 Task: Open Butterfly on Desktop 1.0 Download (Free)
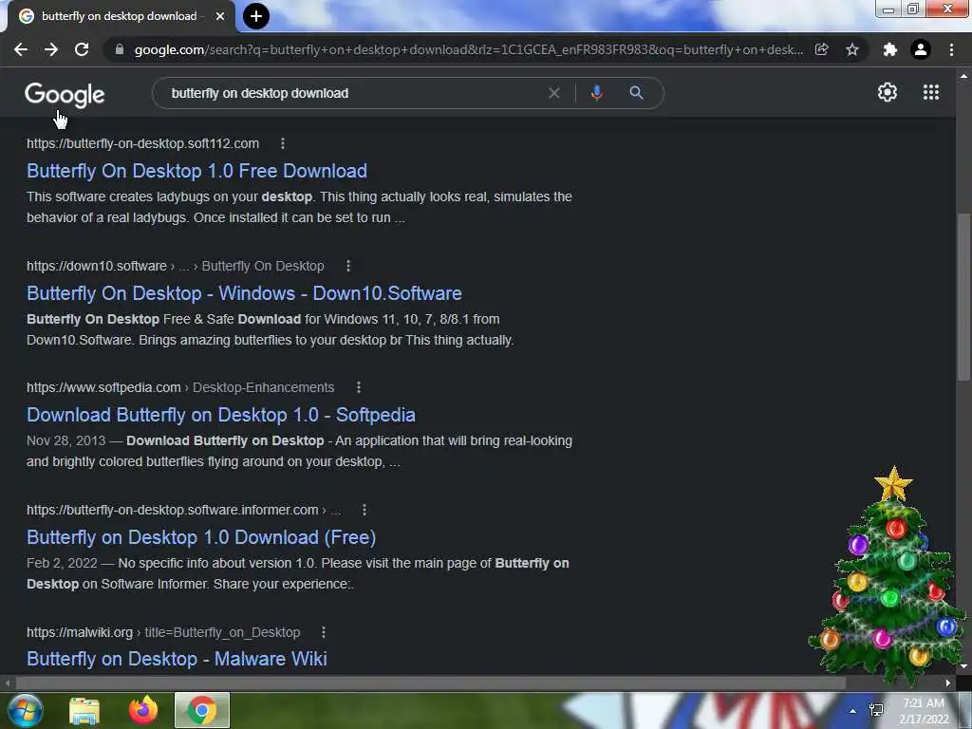point(201,537)
